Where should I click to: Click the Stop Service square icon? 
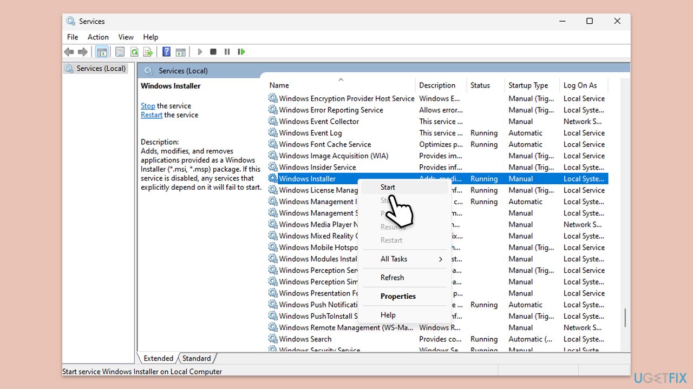click(213, 52)
